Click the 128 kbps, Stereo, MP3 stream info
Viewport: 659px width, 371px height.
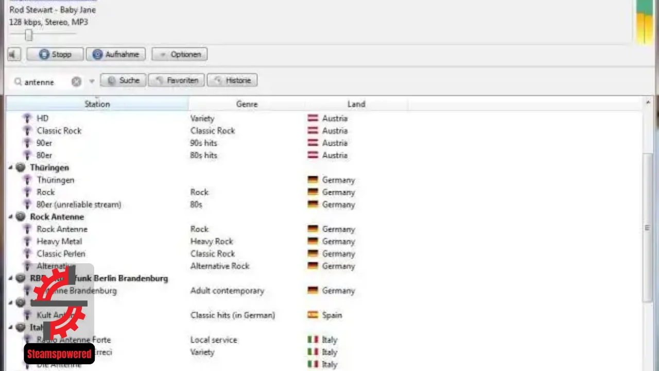tap(48, 22)
